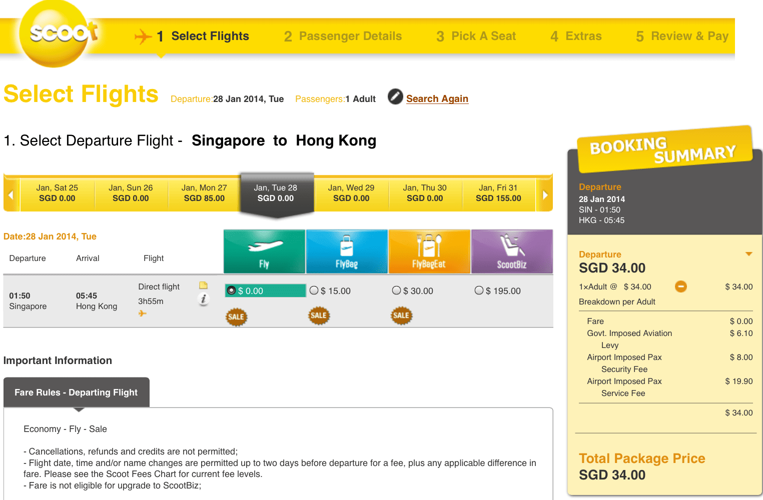Switch to Jan, Wed 29 date tab
The width and height of the screenshot is (763, 500).
[x=351, y=193]
